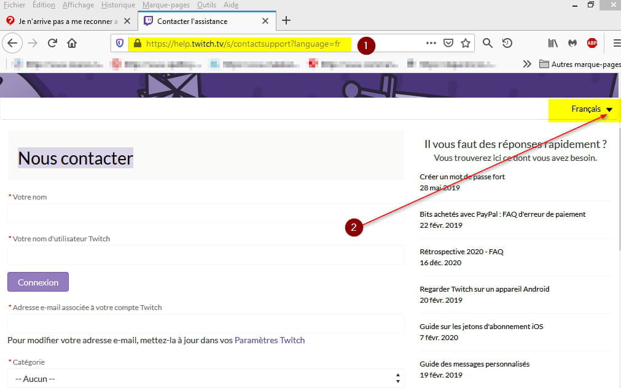
Task: Click the date 16 déc. 2020
Action: (440, 263)
